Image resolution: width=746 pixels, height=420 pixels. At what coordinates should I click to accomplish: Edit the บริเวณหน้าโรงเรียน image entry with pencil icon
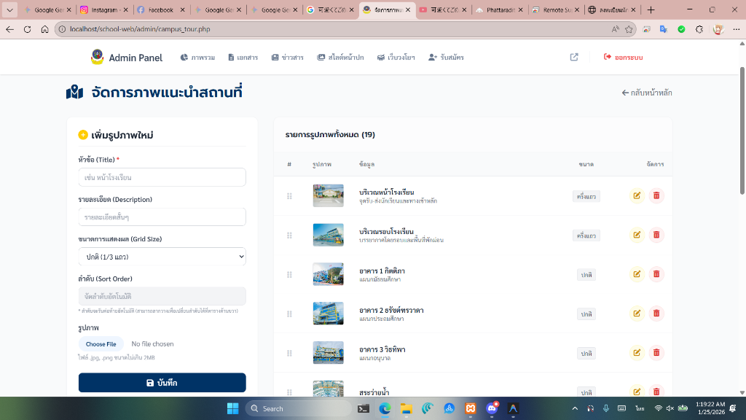(636, 195)
